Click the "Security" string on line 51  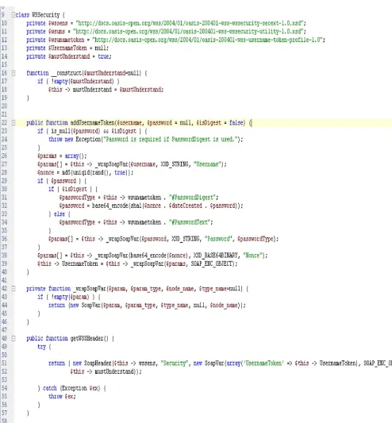(174, 363)
